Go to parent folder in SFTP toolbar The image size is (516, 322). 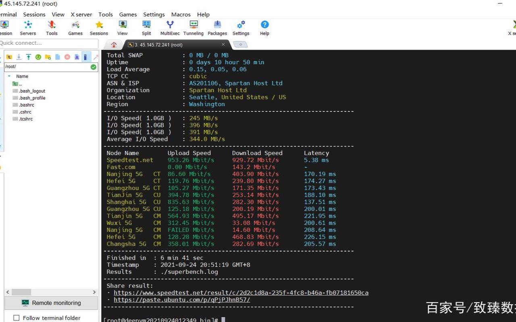9,57
